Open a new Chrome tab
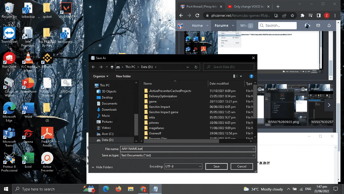Screen dimensions: 344x194 coord(278,7)
